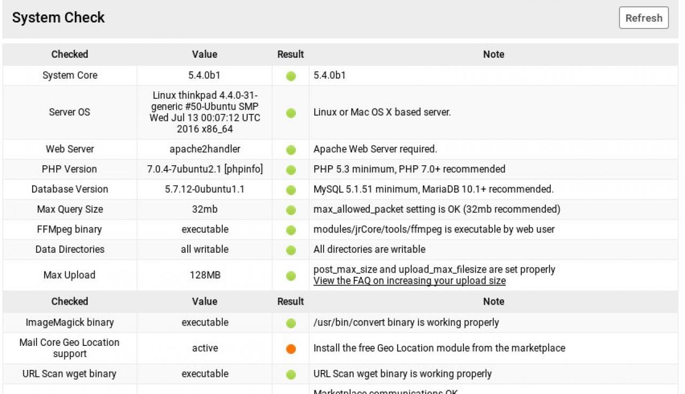Click the Refresh button

coord(644,18)
